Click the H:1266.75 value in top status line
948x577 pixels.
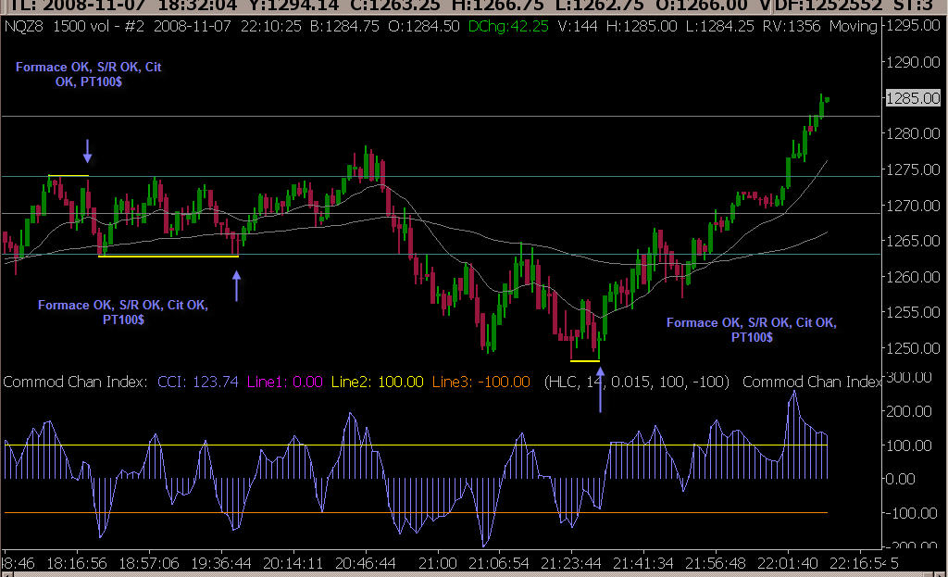pyautogui.click(x=499, y=6)
